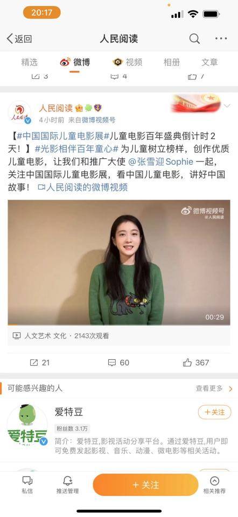Switch to the 相册 tab
The height and width of the screenshot is (517, 238).
pyautogui.click(x=172, y=62)
